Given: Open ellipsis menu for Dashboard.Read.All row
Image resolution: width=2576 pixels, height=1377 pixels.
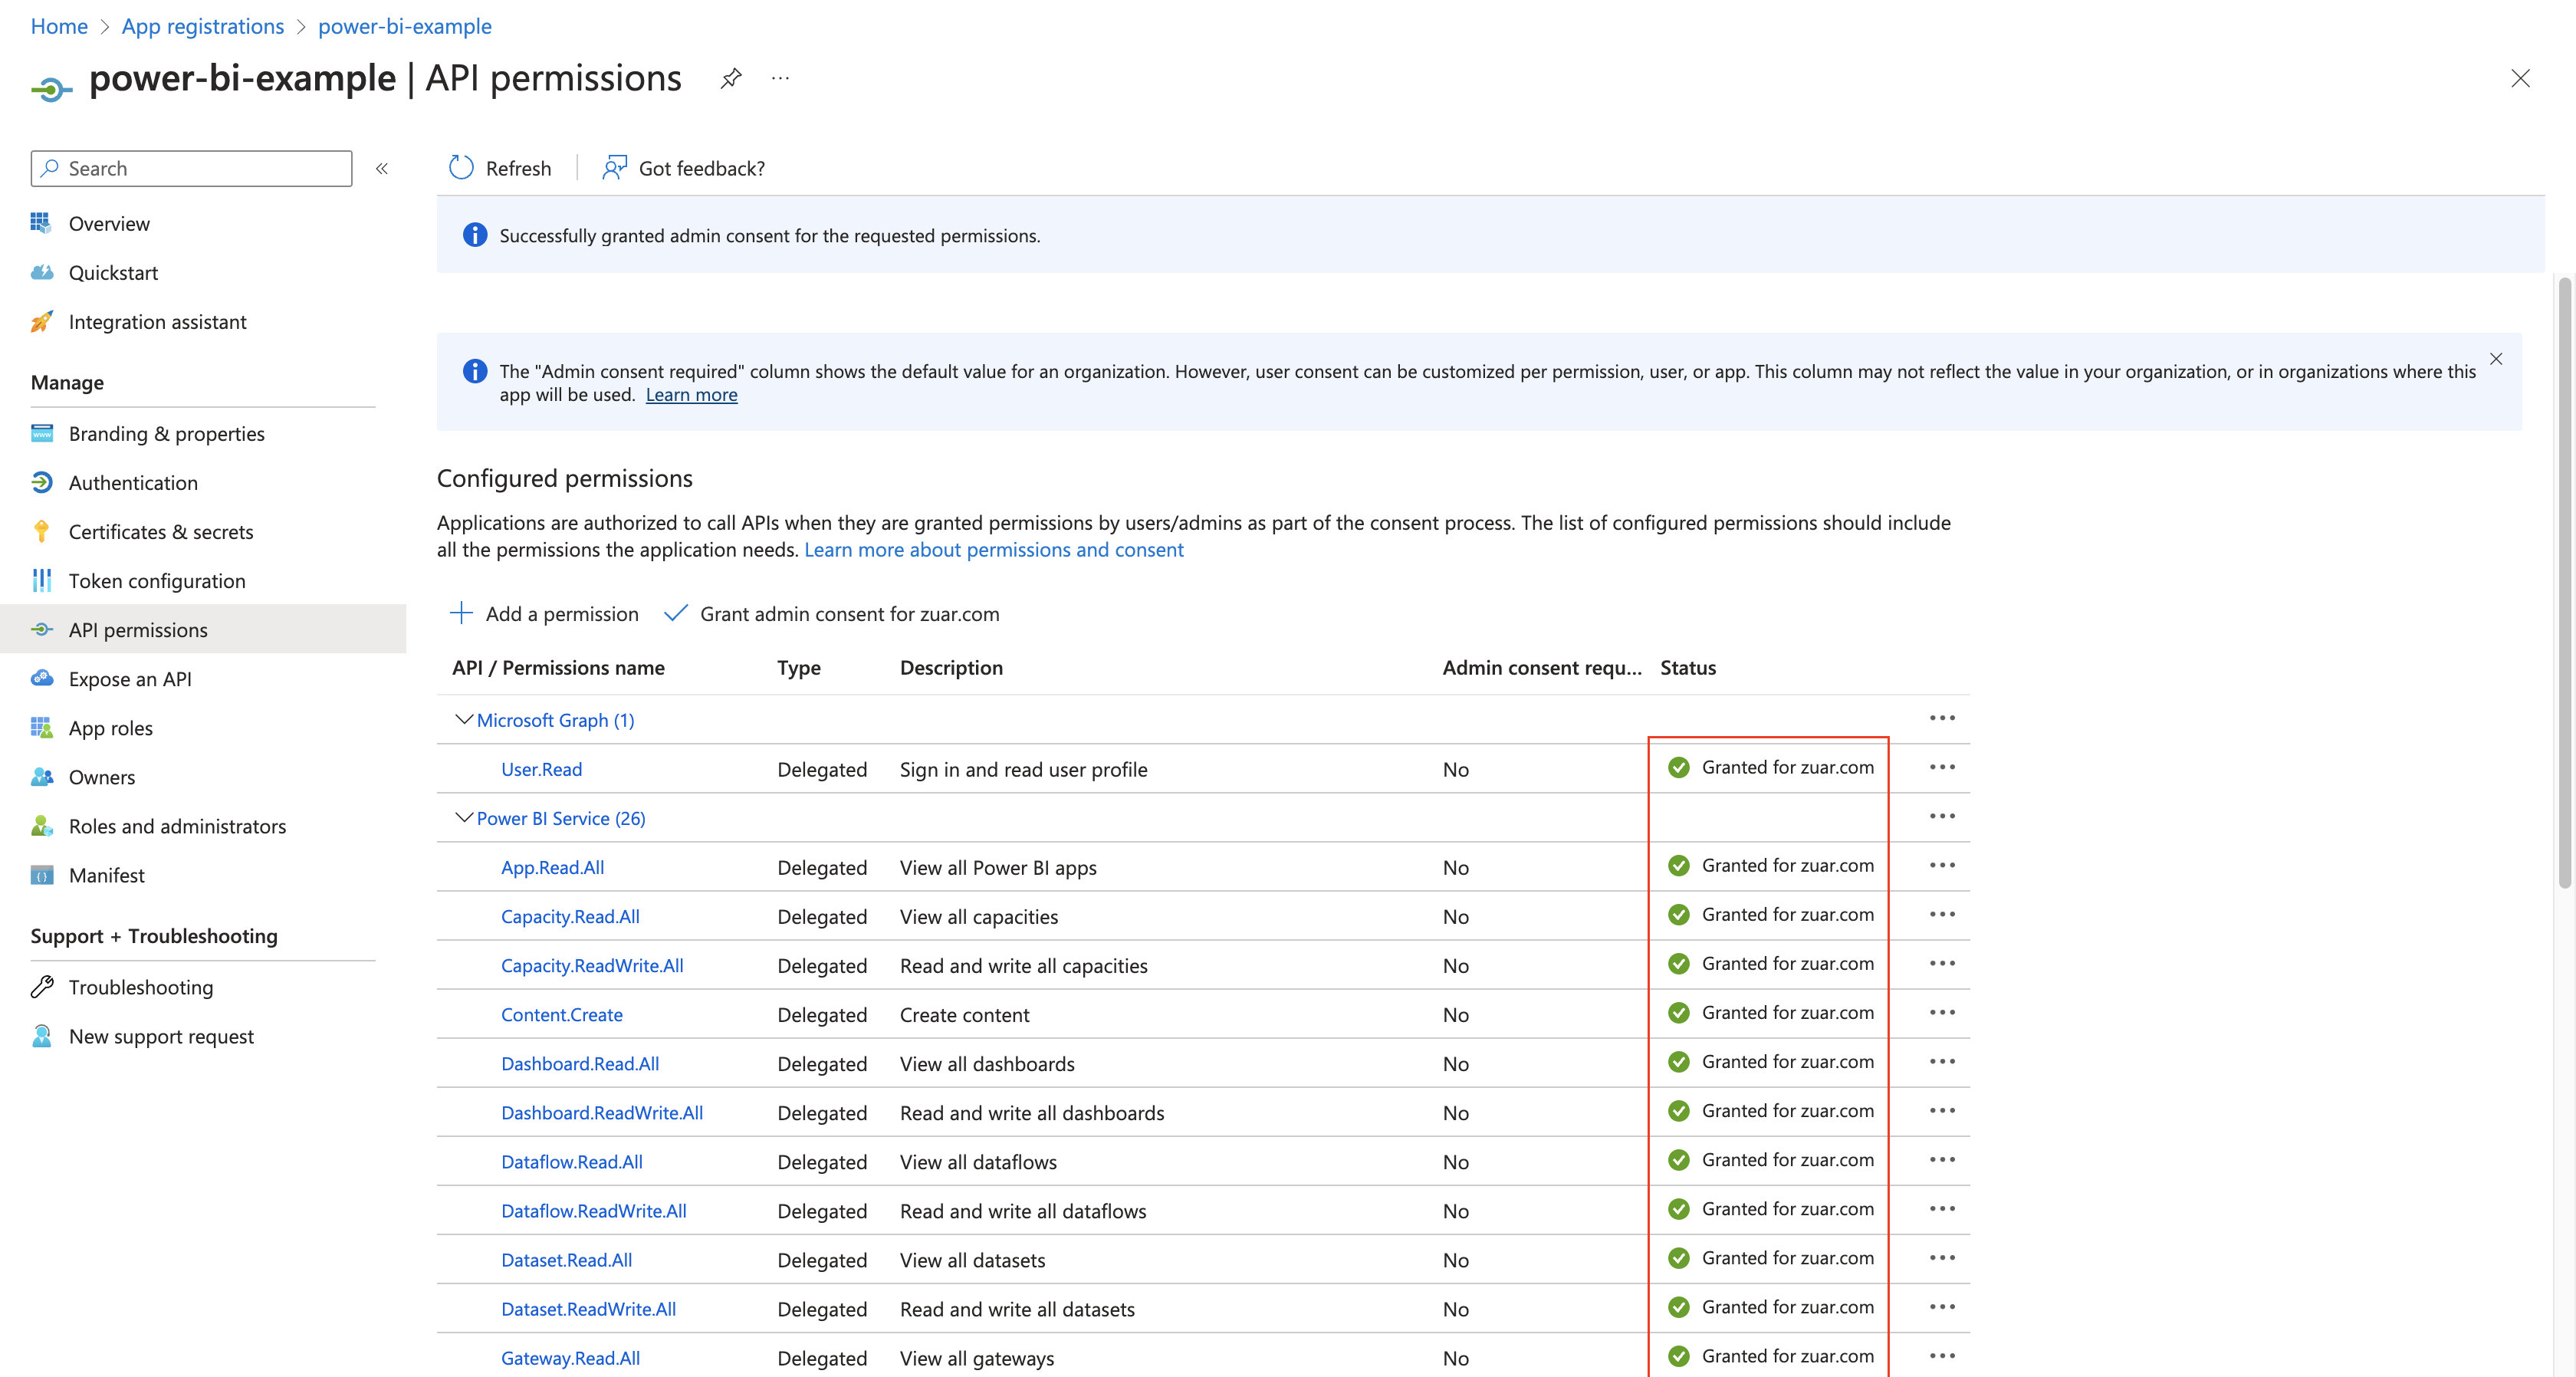Looking at the screenshot, I should tap(1942, 1061).
